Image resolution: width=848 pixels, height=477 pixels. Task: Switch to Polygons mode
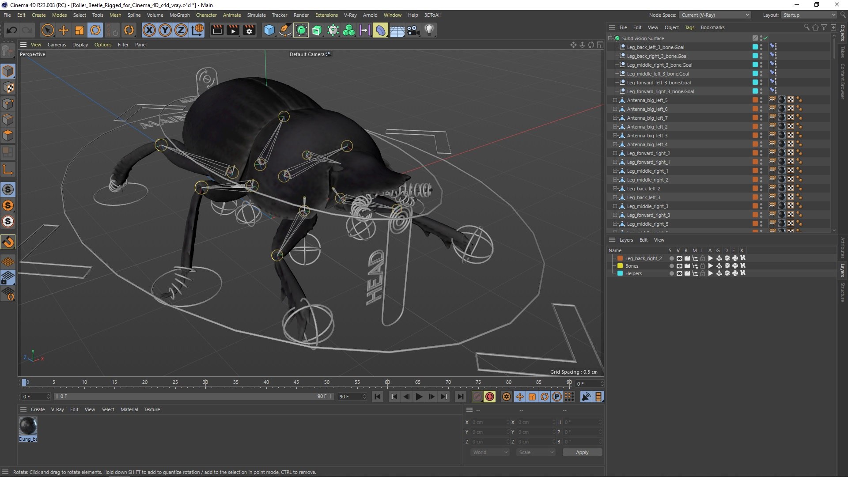tap(8, 136)
